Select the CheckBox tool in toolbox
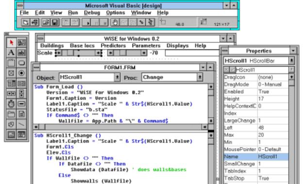Viewport: 303px width, 184px height. [11, 73]
